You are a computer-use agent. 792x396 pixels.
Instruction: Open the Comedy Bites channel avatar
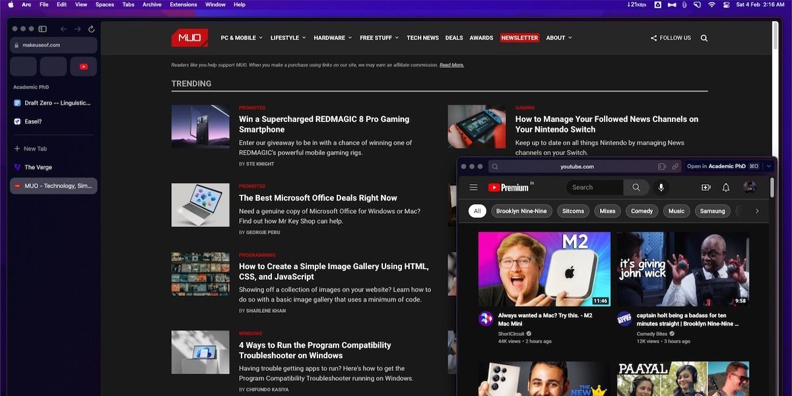tap(624, 319)
